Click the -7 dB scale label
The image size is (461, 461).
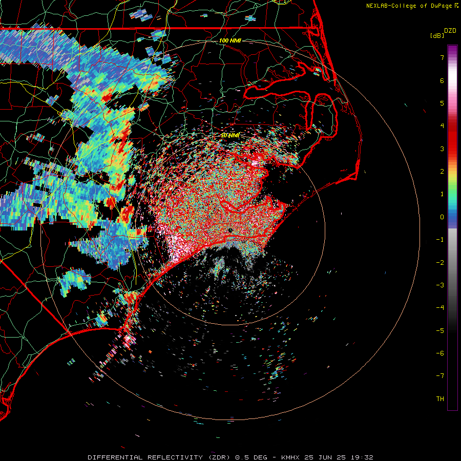click(x=440, y=376)
